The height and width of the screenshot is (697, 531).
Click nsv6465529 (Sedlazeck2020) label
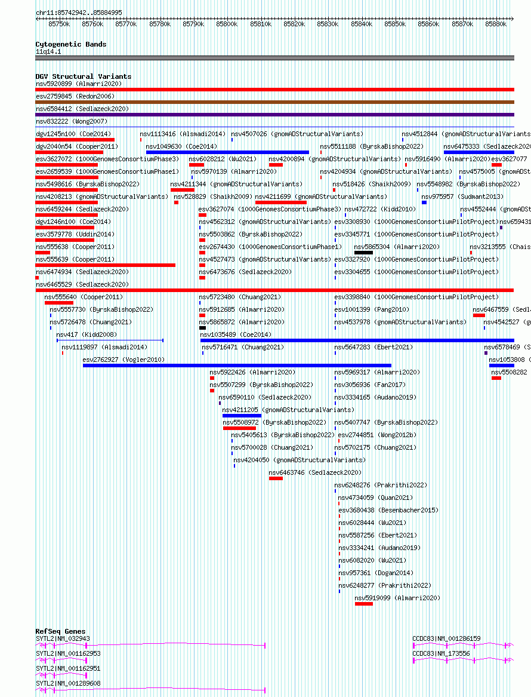[x=82, y=284]
